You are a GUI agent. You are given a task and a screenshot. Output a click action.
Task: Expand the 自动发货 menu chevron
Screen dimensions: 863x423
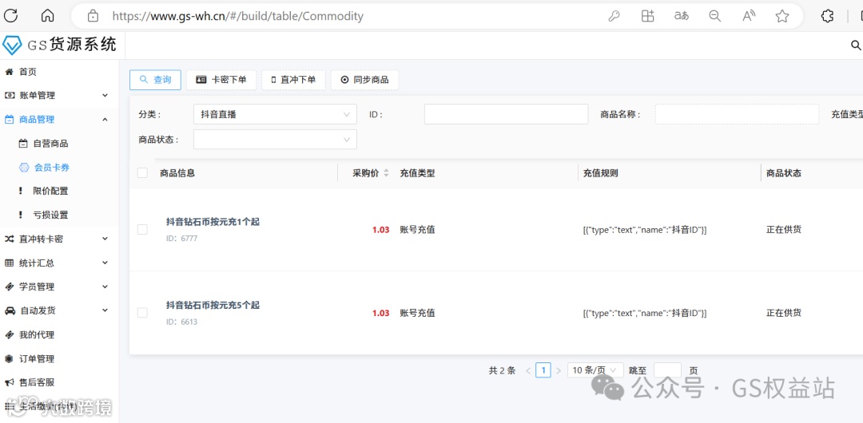[105, 310]
